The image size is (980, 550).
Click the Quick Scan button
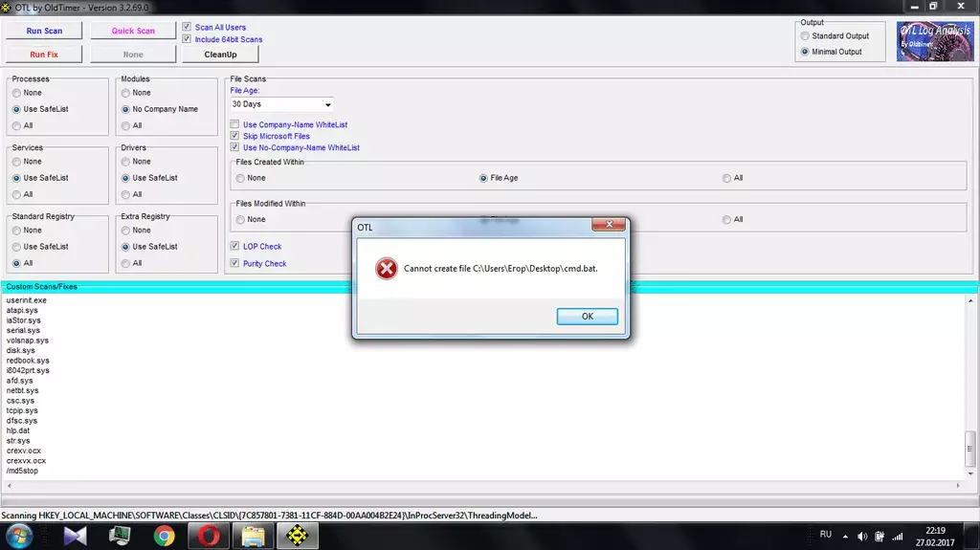click(133, 31)
